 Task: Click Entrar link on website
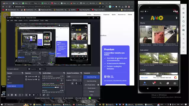tap(130, 14)
